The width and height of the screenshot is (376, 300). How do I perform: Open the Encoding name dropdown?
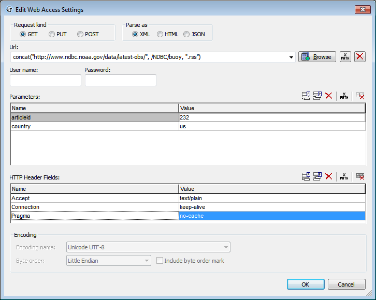[x=226, y=247]
